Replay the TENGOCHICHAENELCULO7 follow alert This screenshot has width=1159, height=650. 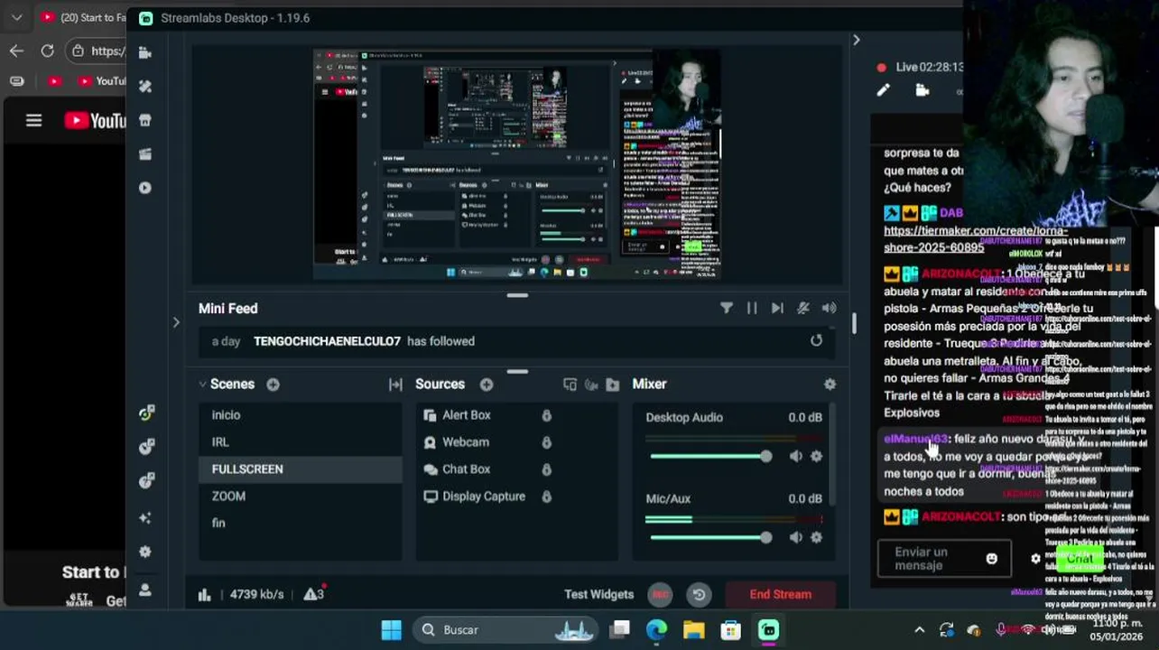coord(816,340)
